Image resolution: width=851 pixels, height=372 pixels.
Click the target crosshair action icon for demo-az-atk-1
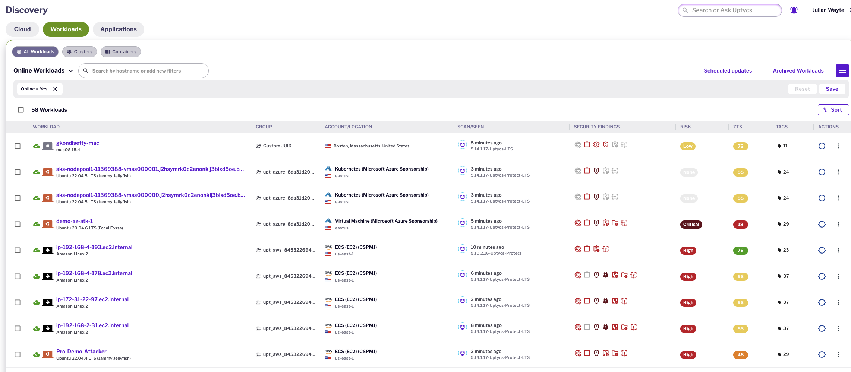click(822, 224)
